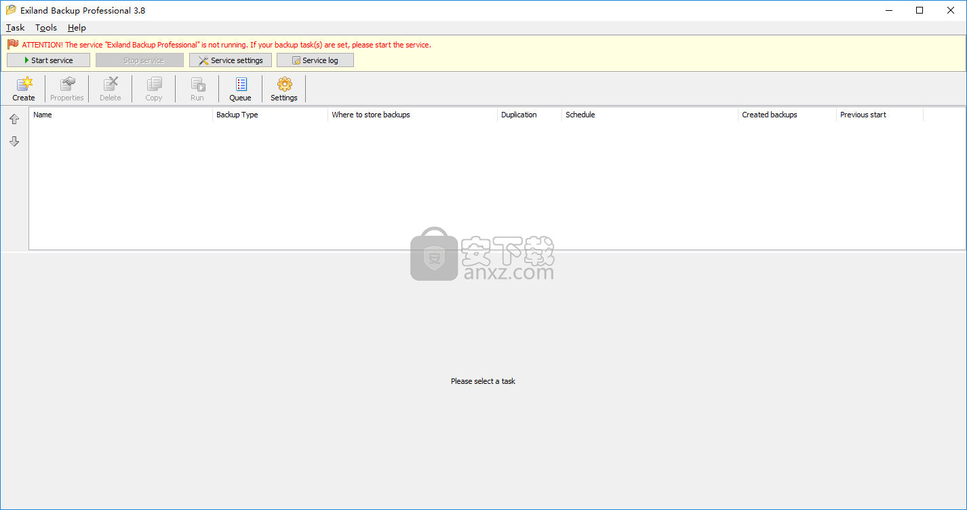Maximize the Exiland Backup window
Image resolution: width=967 pixels, height=510 pixels.
pos(920,10)
